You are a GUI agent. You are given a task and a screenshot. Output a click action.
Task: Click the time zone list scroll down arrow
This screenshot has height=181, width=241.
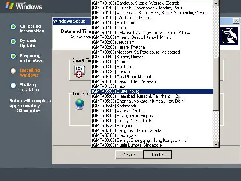pos(216,144)
